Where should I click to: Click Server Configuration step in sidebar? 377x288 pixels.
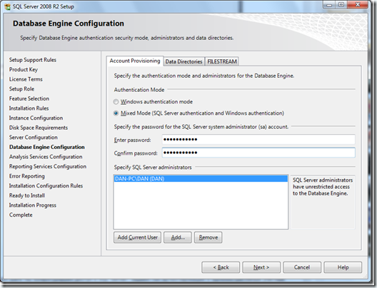(34, 138)
